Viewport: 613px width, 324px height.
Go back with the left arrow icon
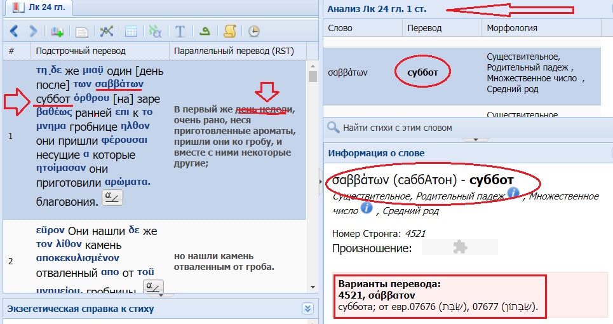point(14,30)
